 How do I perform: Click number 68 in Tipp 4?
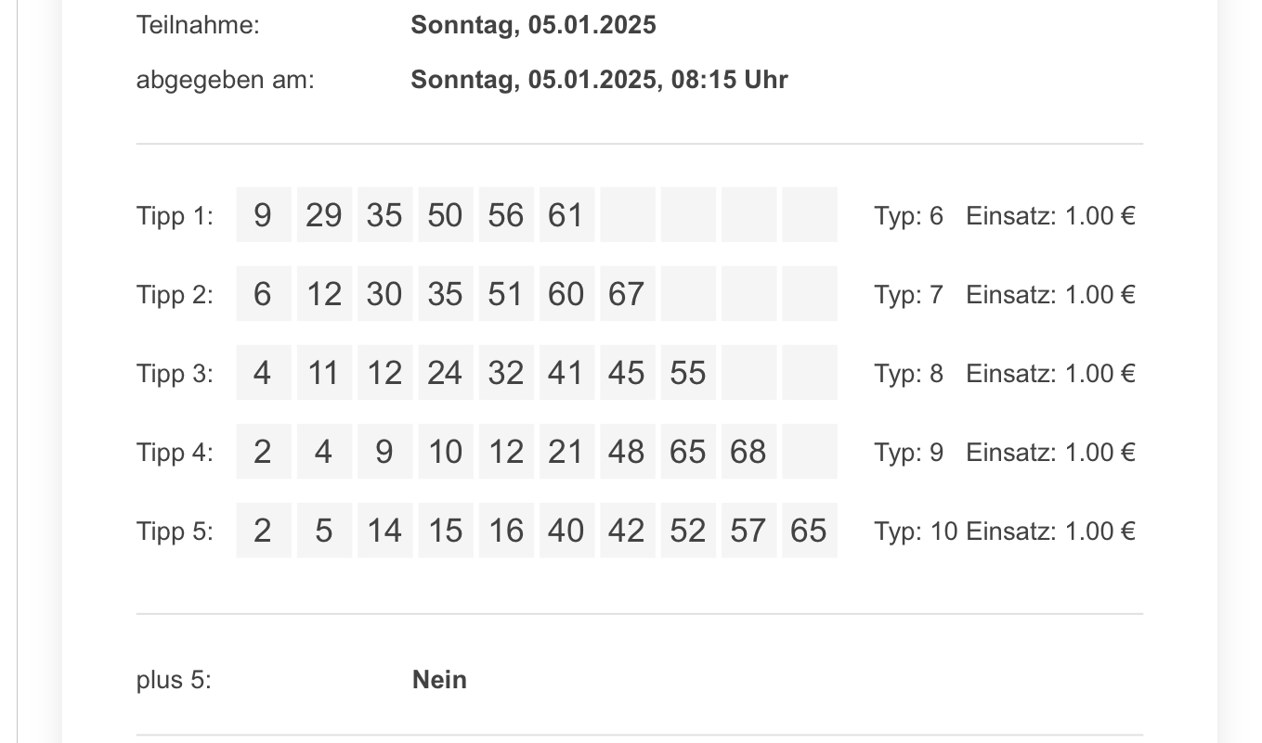(749, 452)
